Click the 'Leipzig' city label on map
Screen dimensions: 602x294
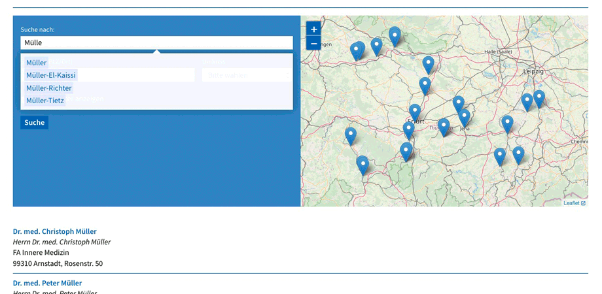[x=533, y=71]
